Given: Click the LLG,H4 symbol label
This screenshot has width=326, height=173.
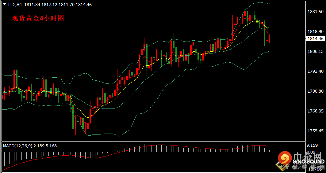Looking at the screenshot, I should [x=15, y=5].
